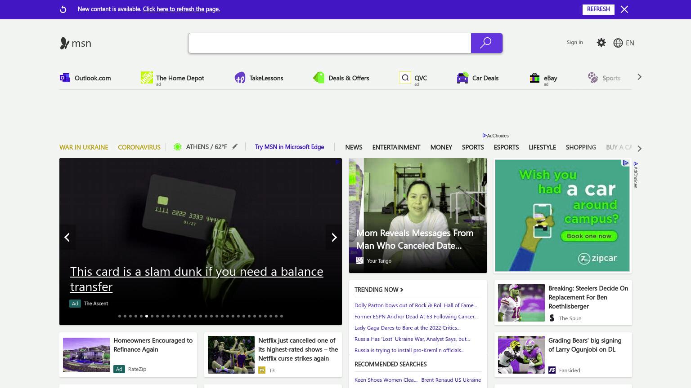
Task: Open Grading Bears' big signing story
Action: click(x=585, y=345)
